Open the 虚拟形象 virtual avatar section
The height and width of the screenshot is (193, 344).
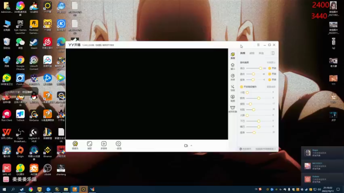pyautogui.click(x=233, y=109)
